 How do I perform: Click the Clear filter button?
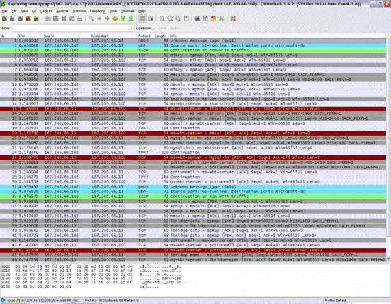click(x=162, y=28)
